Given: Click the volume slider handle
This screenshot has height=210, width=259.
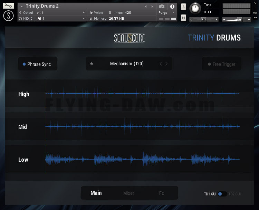Looking at the screenshot, I should (x=240, y=19).
